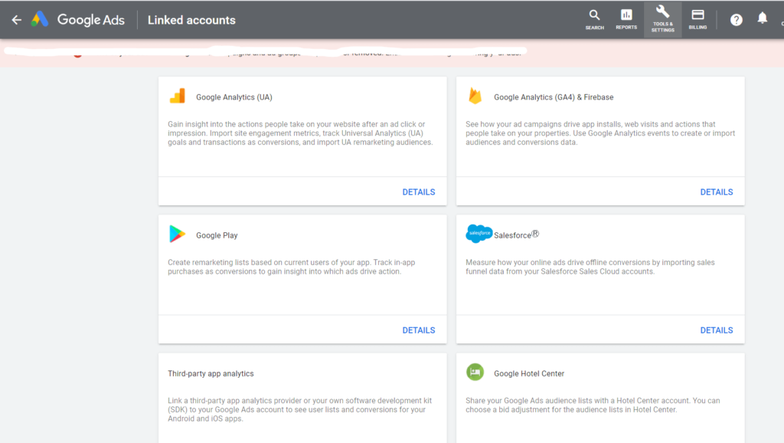
Task: Select the Firebase flame icon
Action: [x=475, y=96]
